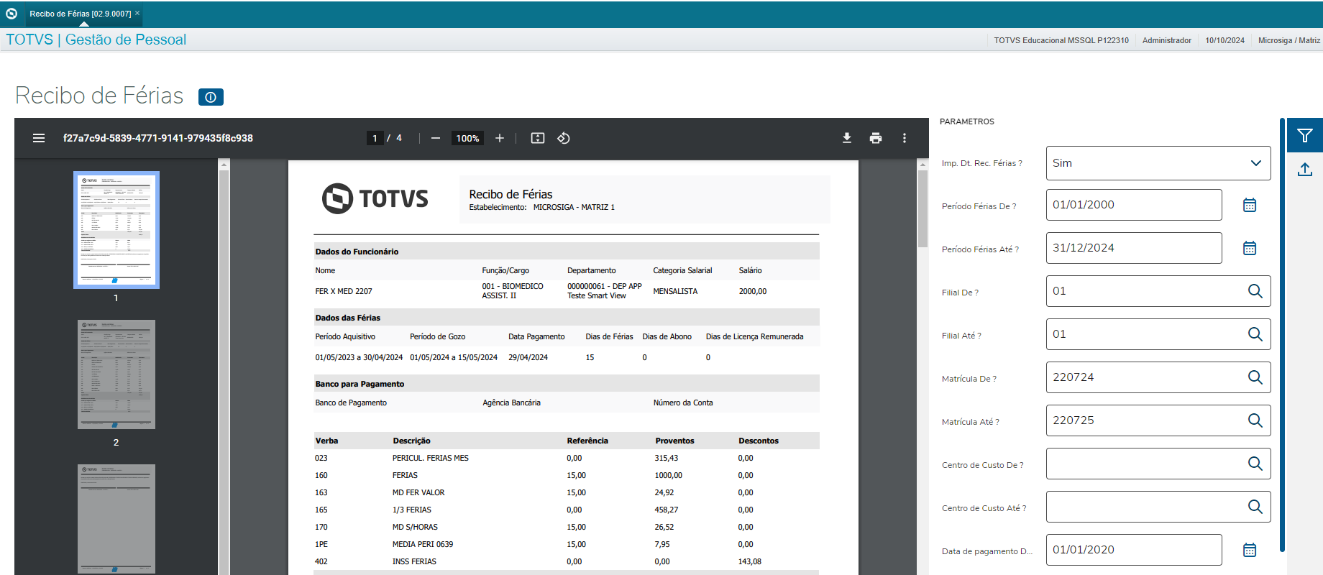Click the payment date 29/04/2024
Viewport: 1323px width, 575px height.
528,357
